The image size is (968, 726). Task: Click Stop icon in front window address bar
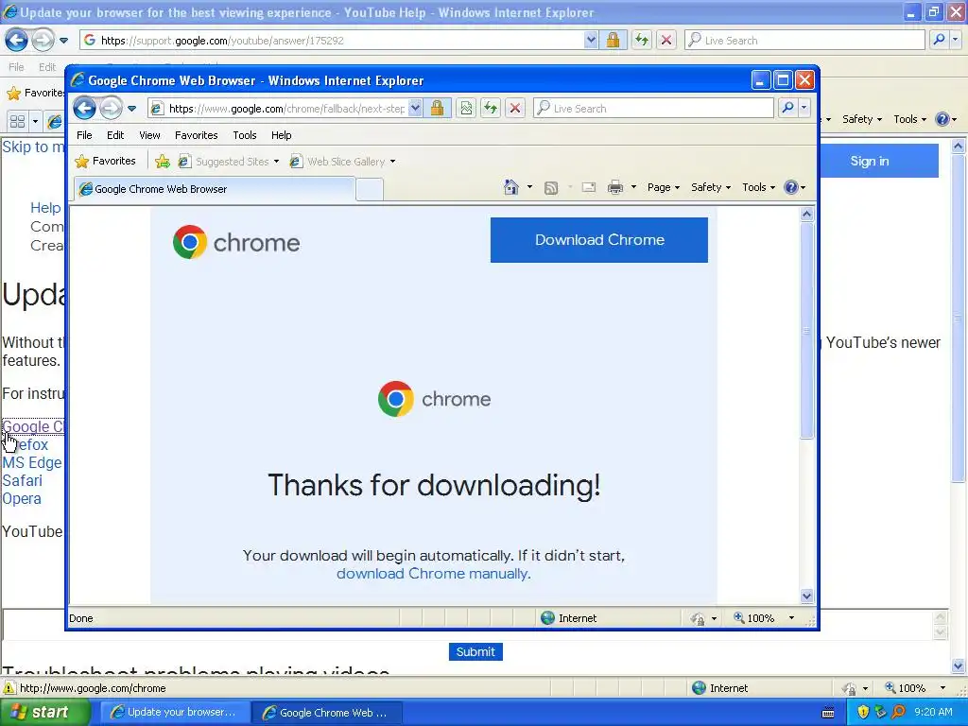515,109
